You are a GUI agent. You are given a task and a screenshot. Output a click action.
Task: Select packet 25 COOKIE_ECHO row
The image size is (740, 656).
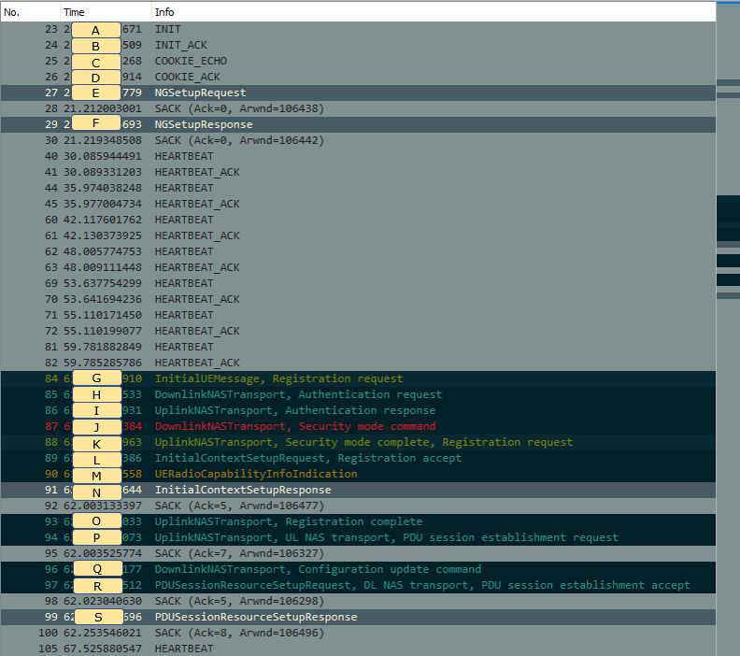[x=358, y=62]
